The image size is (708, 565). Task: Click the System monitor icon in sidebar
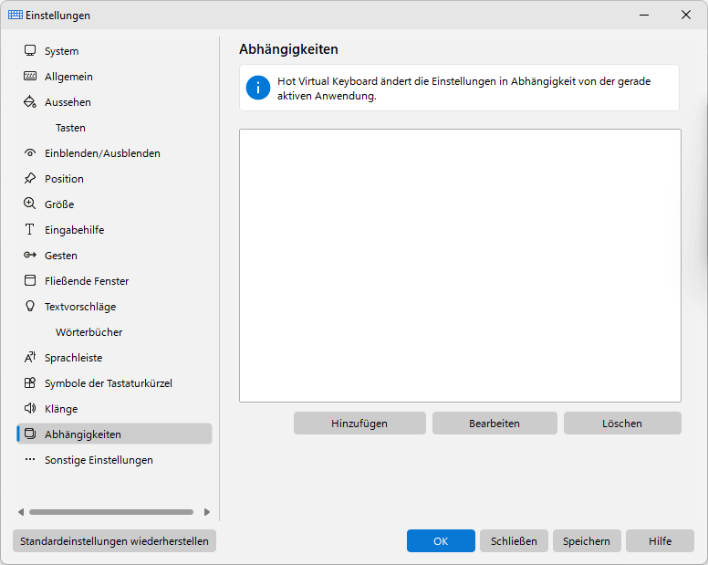tap(30, 50)
